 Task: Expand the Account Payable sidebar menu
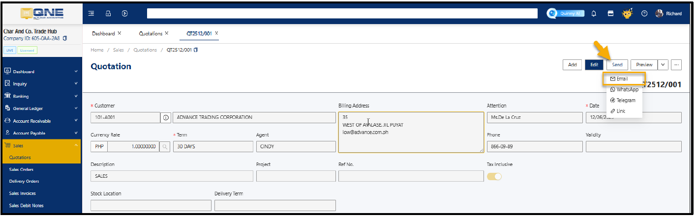[76, 133]
